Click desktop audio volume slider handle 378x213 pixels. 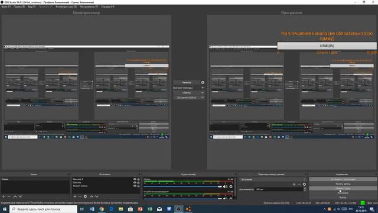220,199
